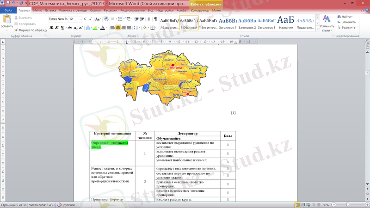Expand the Find (Найти) dropdown arrow
The height and width of the screenshot is (208, 370).
click(x=352, y=17)
